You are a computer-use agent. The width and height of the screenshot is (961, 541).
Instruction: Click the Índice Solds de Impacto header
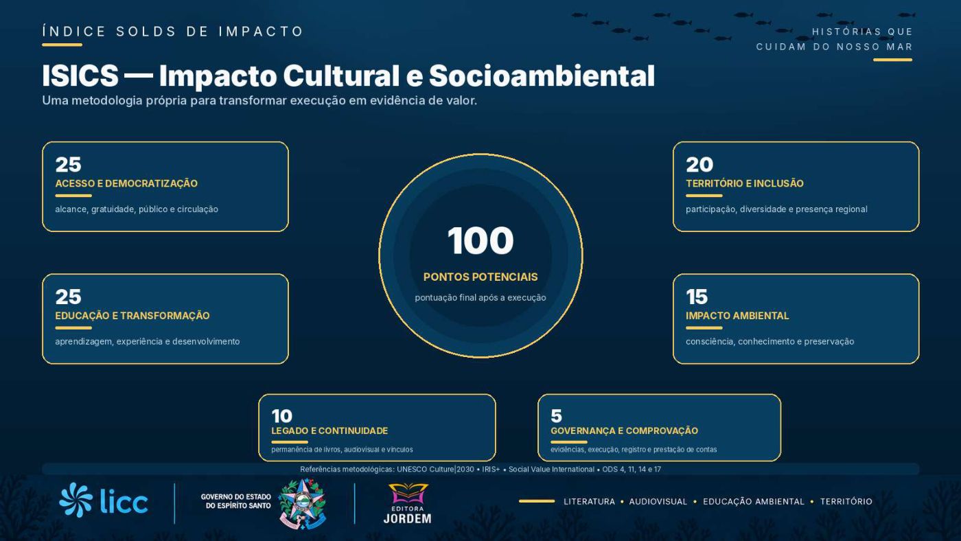tap(173, 32)
